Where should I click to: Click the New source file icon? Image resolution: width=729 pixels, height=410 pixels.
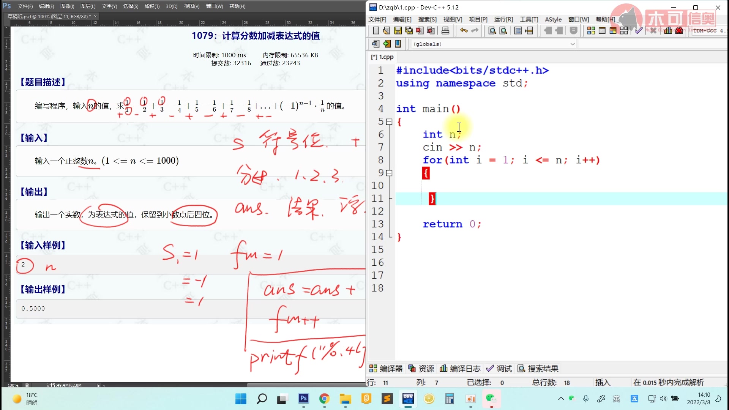pos(376,31)
